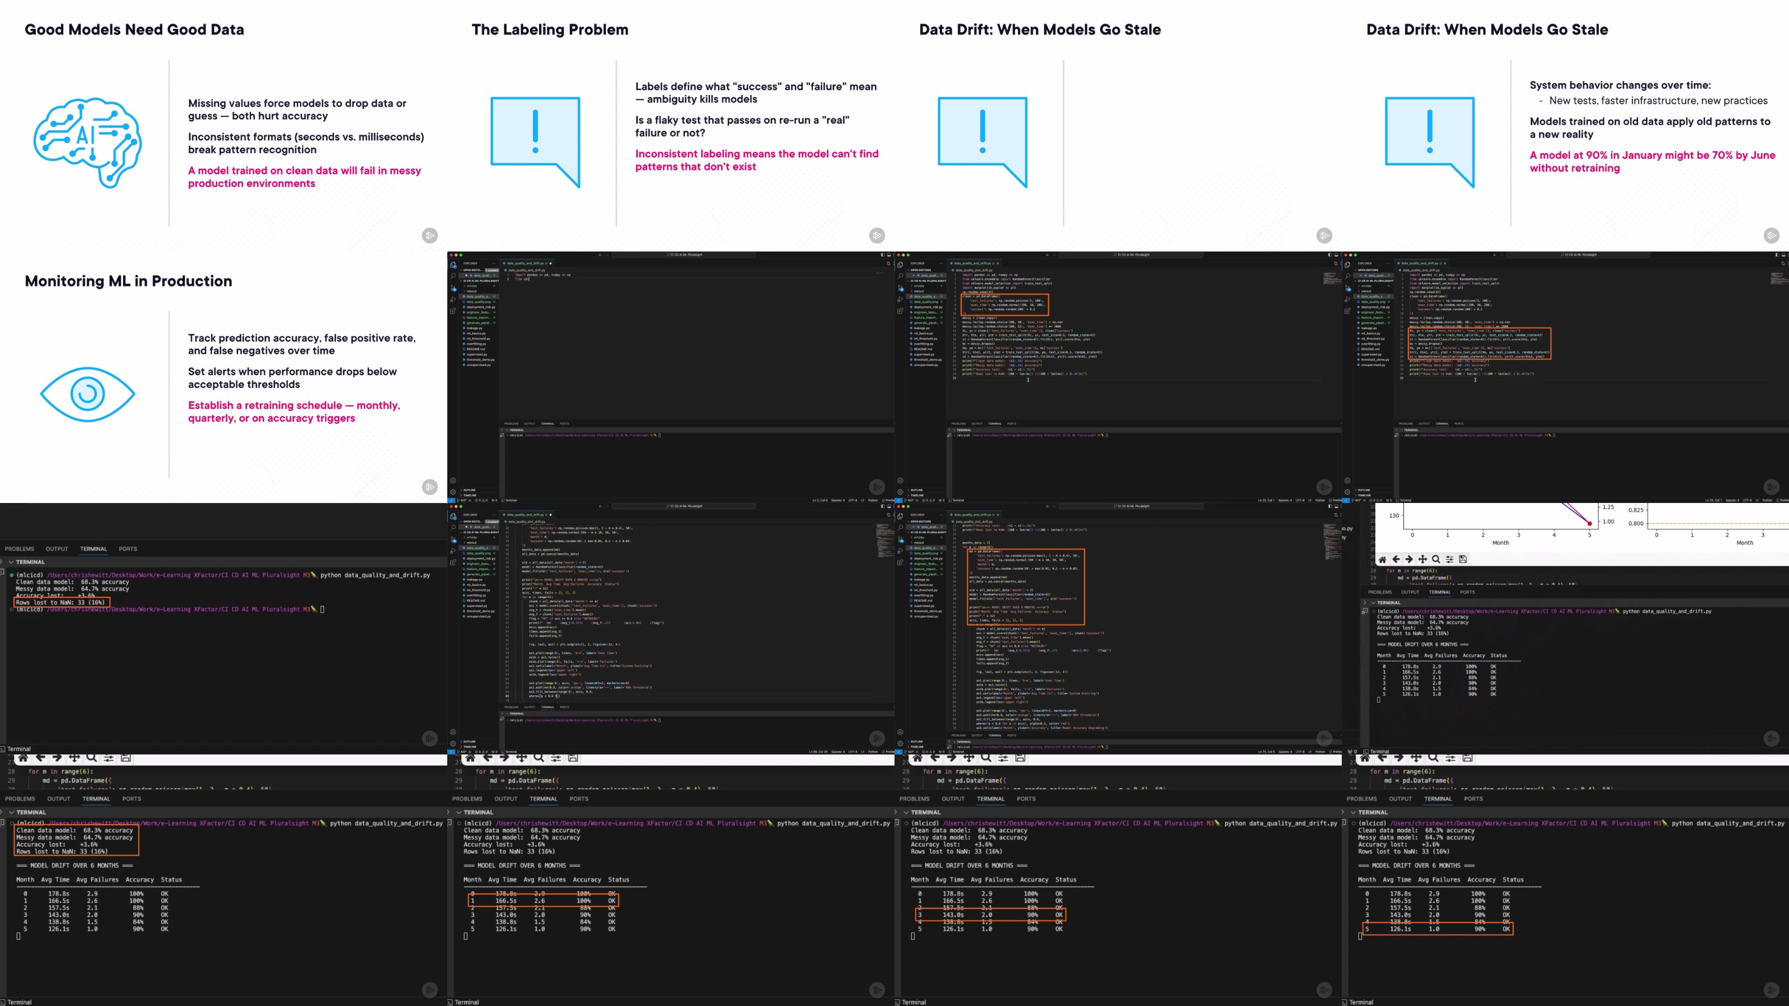Switch to PORTS tab below the Month chart

click(x=1467, y=592)
